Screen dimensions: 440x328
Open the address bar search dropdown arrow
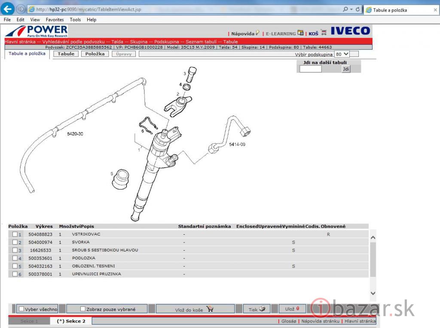click(351, 9)
